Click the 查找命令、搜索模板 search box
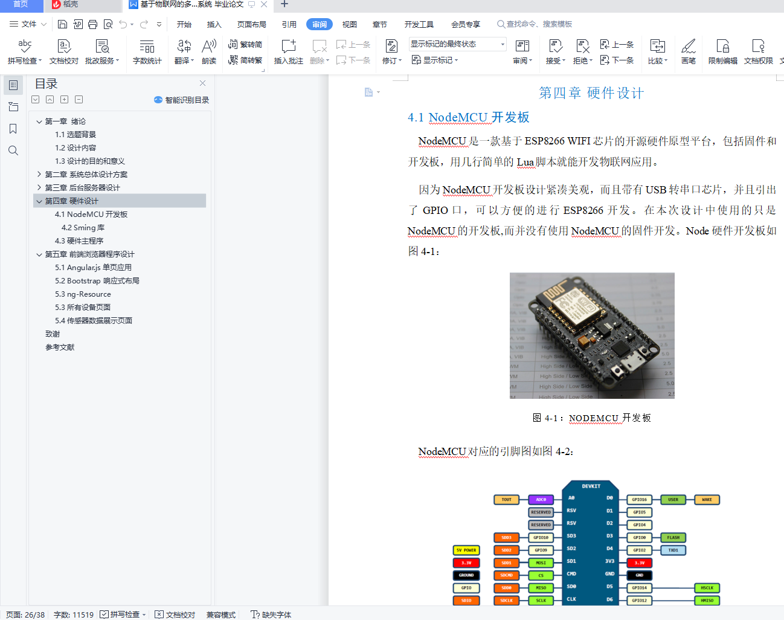This screenshot has height=620, width=784. [535, 24]
